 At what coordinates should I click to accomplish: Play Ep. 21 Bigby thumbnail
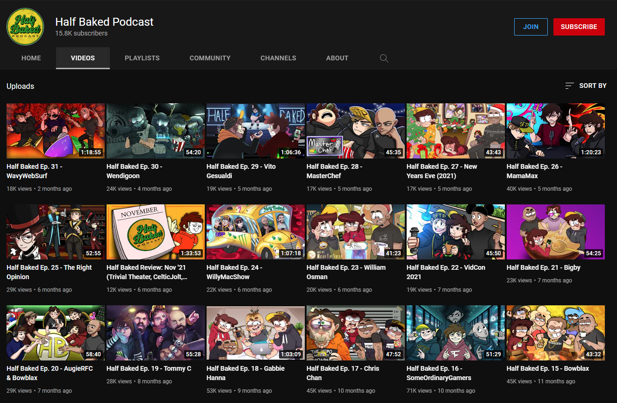tap(556, 232)
